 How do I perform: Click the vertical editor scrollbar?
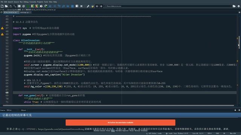click(x=239, y=42)
